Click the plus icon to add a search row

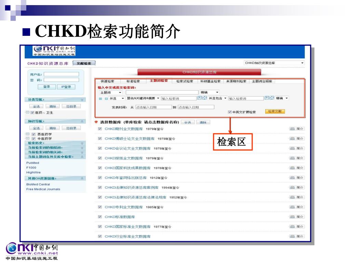[100, 99]
